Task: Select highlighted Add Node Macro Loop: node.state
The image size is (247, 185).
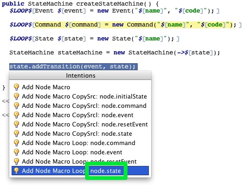Action: [80, 171]
